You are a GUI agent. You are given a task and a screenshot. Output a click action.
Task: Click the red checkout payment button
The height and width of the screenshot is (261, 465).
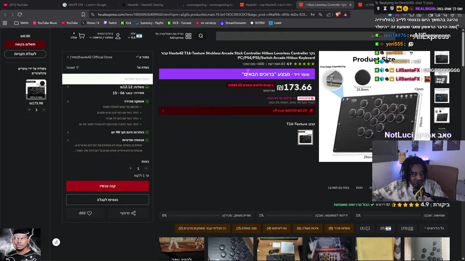[x=25, y=44]
